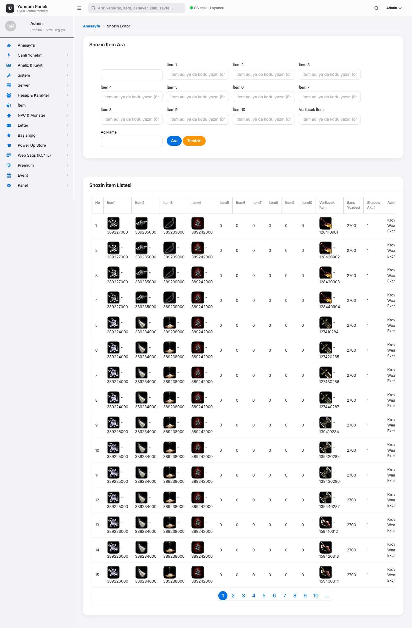The height and width of the screenshot is (628, 412).
Task: Expand the Premium submenu chevron
Action: pyautogui.click(x=68, y=166)
